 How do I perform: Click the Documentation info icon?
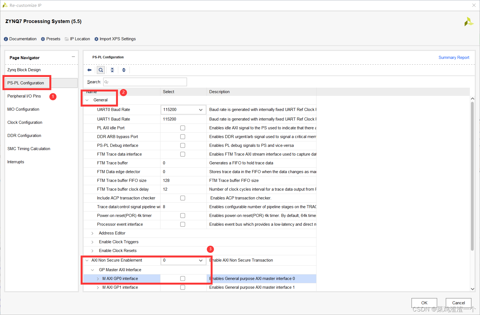click(6, 39)
